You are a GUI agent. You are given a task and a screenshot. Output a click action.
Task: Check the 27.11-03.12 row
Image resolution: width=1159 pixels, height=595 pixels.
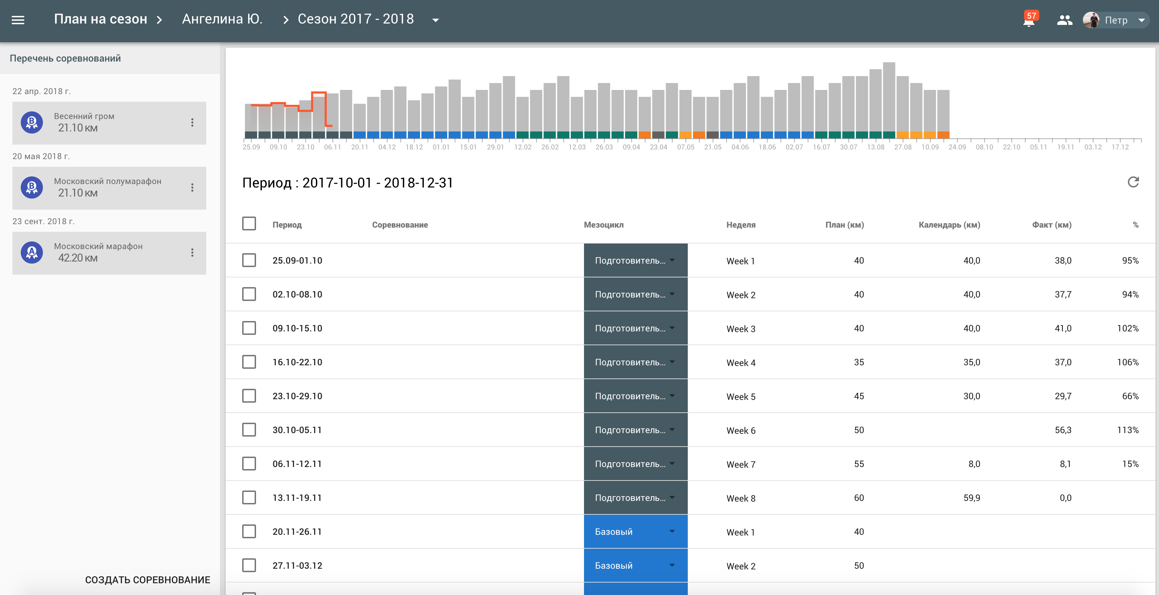(249, 565)
